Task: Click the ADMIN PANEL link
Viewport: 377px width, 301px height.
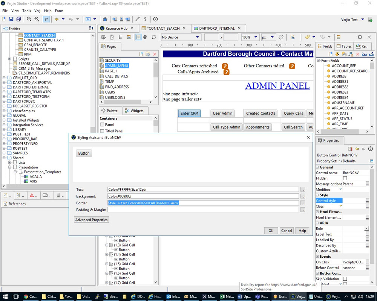Action: pyautogui.click(x=277, y=86)
